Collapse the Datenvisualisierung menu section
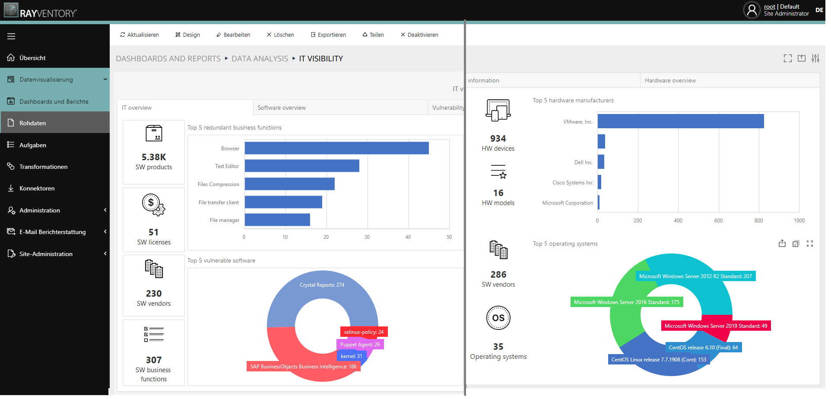831x399 pixels. [105, 79]
